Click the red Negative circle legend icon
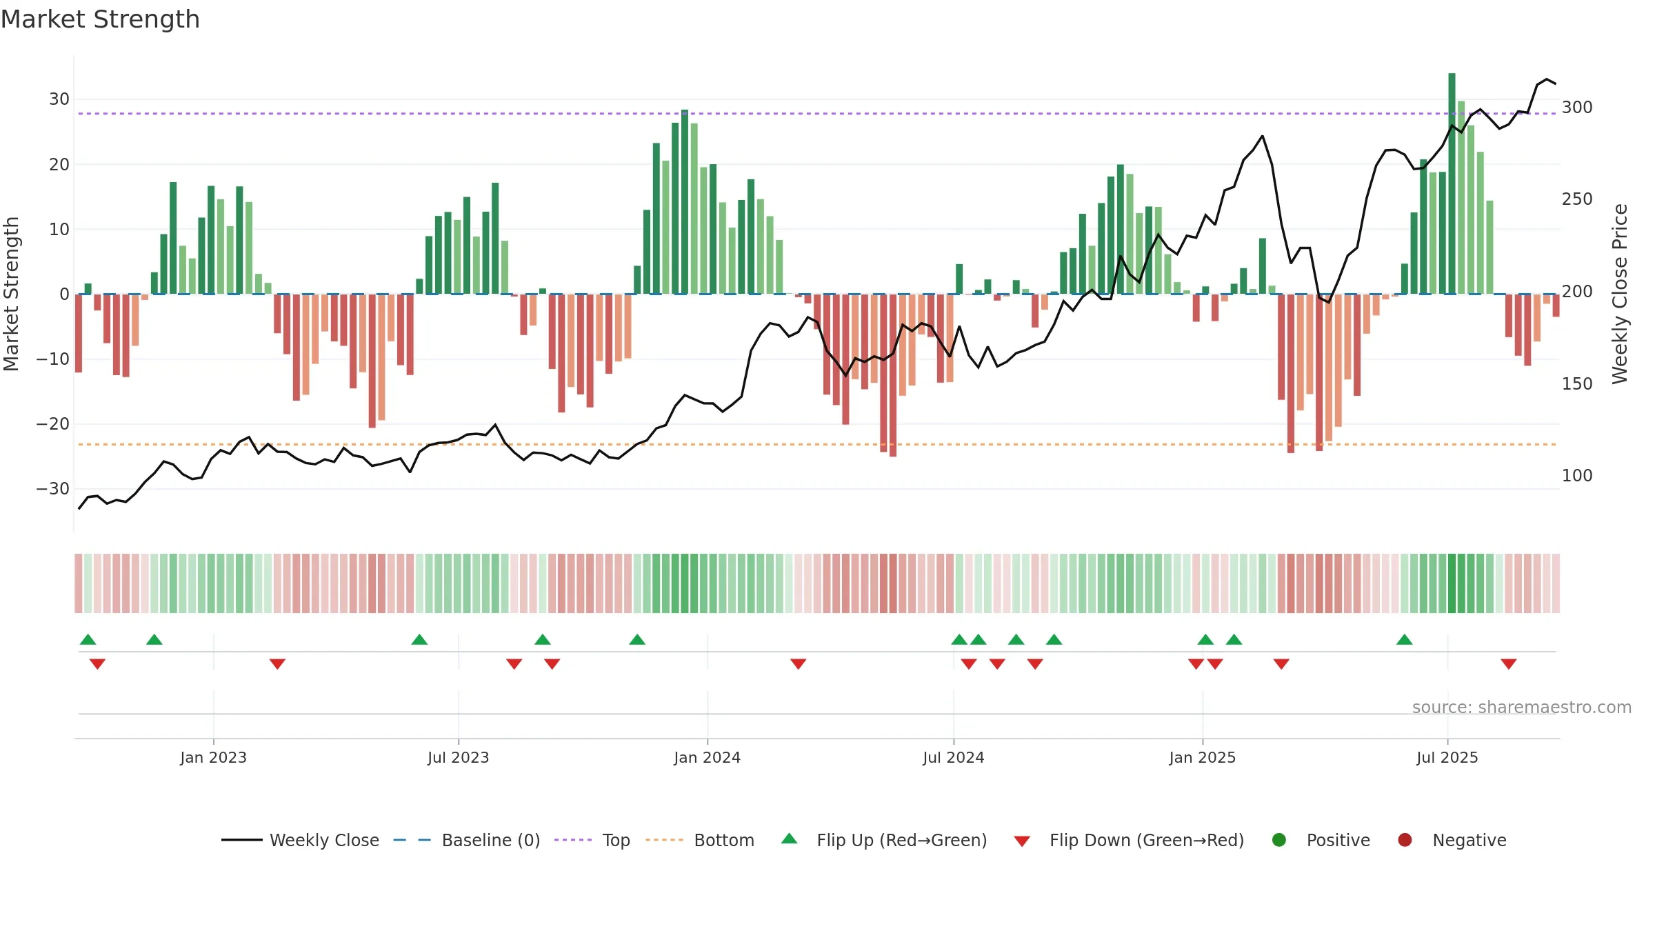This screenshot has width=1655, height=931. tap(1405, 840)
